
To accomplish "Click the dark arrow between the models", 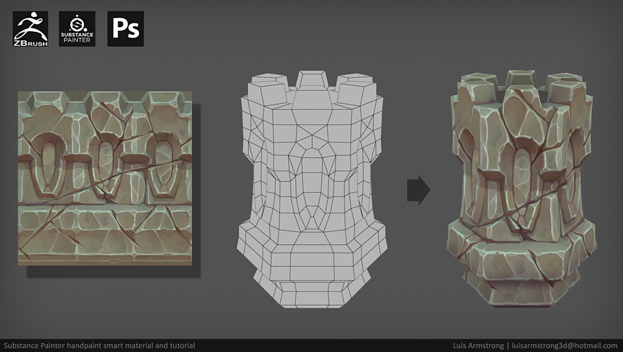I will (x=419, y=190).
